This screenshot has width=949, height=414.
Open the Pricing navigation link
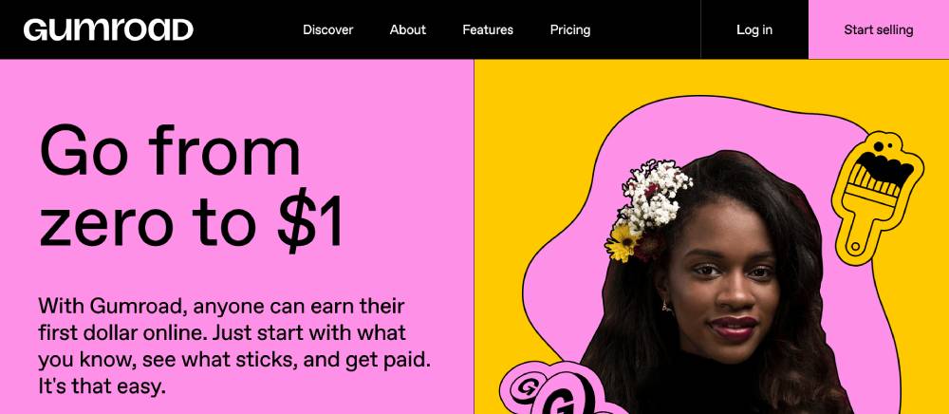coord(570,29)
